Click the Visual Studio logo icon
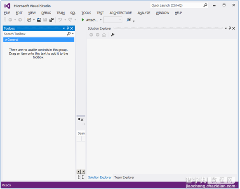The width and height of the screenshot is (240, 189). tap(7, 6)
